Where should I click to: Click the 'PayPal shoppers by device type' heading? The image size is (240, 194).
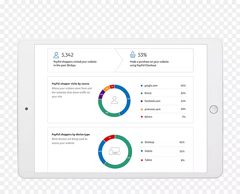tap(71, 134)
